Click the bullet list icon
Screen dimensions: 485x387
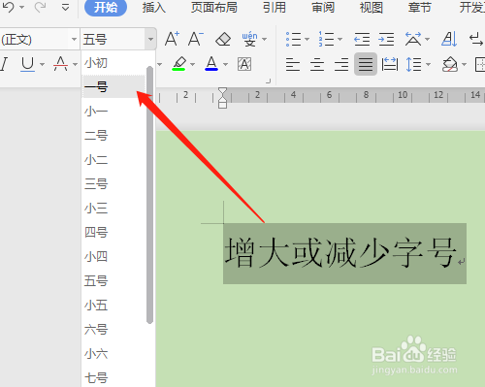(293, 39)
